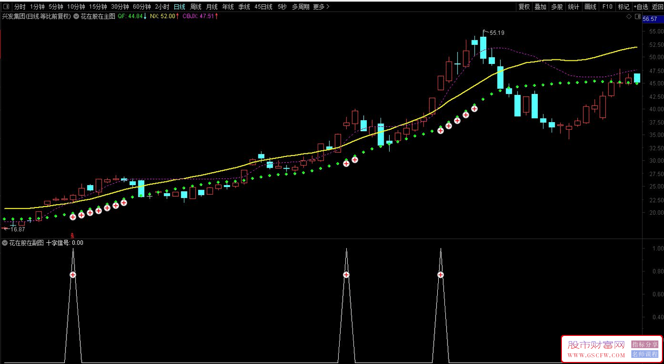Click the 55.19 high price label
Image resolution: width=664 pixels, height=364 pixels.
click(497, 33)
